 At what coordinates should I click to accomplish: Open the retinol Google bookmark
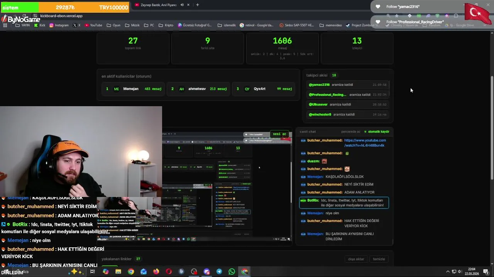click(x=257, y=25)
